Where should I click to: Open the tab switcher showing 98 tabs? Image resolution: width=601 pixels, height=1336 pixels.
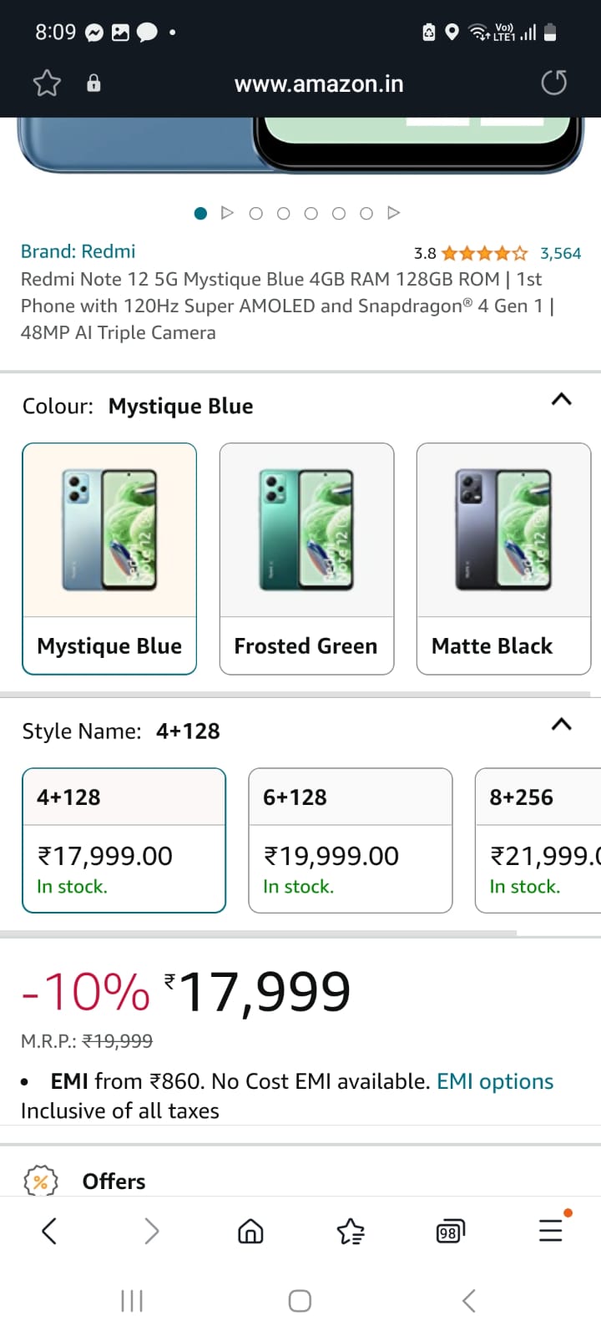[x=450, y=1232]
